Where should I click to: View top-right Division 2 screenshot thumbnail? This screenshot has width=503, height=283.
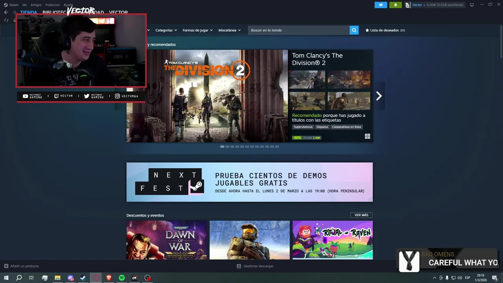tap(349, 80)
